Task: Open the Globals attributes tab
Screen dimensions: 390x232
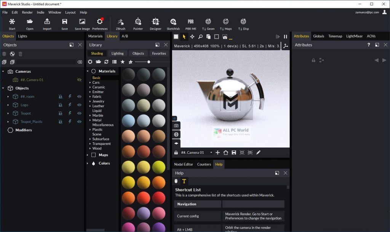Action: pyautogui.click(x=319, y=36)
